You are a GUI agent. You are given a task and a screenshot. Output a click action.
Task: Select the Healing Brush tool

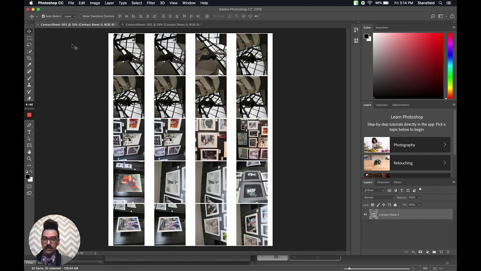pos(29,72)
